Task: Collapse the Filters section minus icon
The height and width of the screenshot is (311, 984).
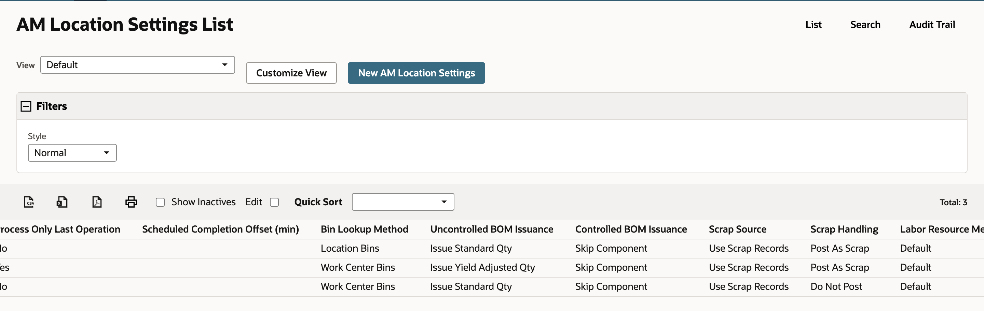Action: [26, 106]
